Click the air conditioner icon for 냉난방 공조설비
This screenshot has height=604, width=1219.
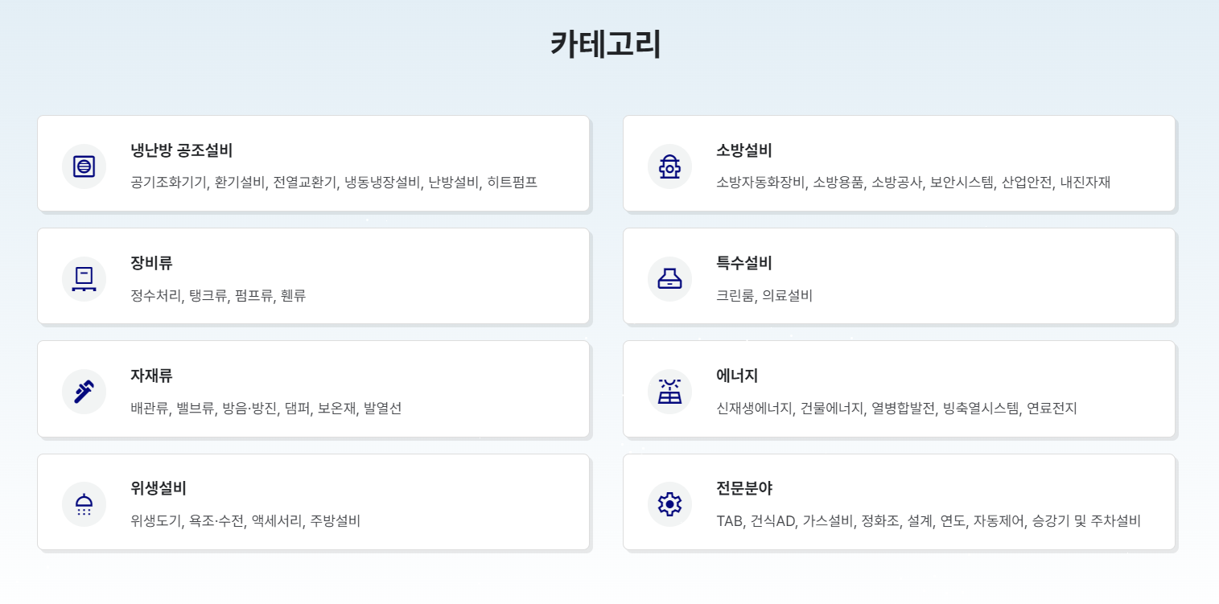pyautogui.click(x=84, y=166)
